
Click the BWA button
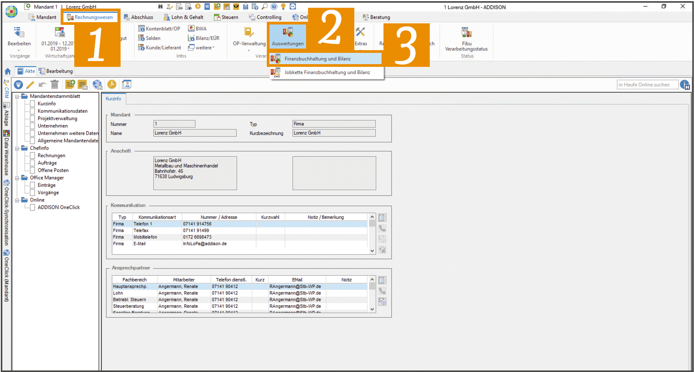pos(197,28)
